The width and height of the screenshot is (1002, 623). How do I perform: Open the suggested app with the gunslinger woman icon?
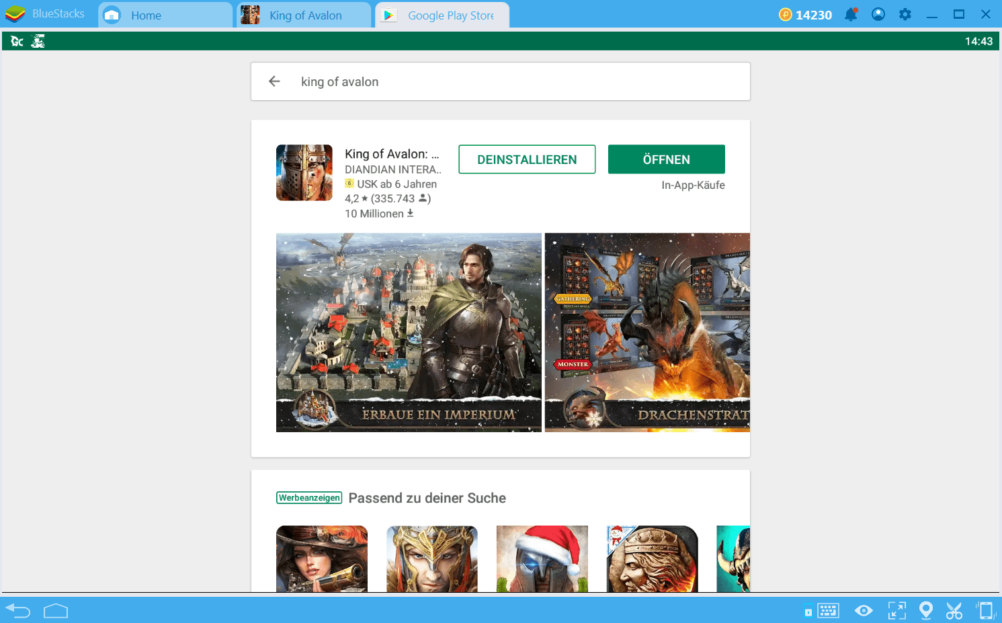tap(322, 558)
